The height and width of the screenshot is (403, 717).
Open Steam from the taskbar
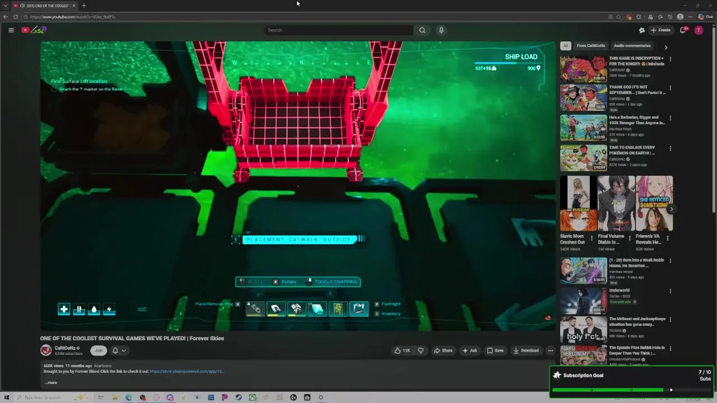[239, 397]
